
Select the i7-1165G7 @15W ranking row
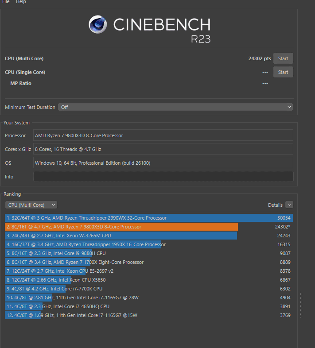click(149, 315)
